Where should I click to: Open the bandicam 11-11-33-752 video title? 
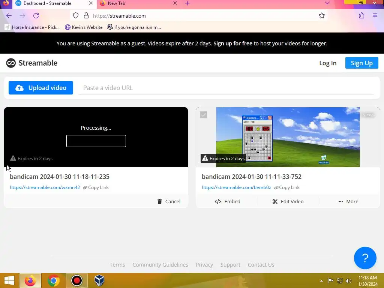[252, 177]
